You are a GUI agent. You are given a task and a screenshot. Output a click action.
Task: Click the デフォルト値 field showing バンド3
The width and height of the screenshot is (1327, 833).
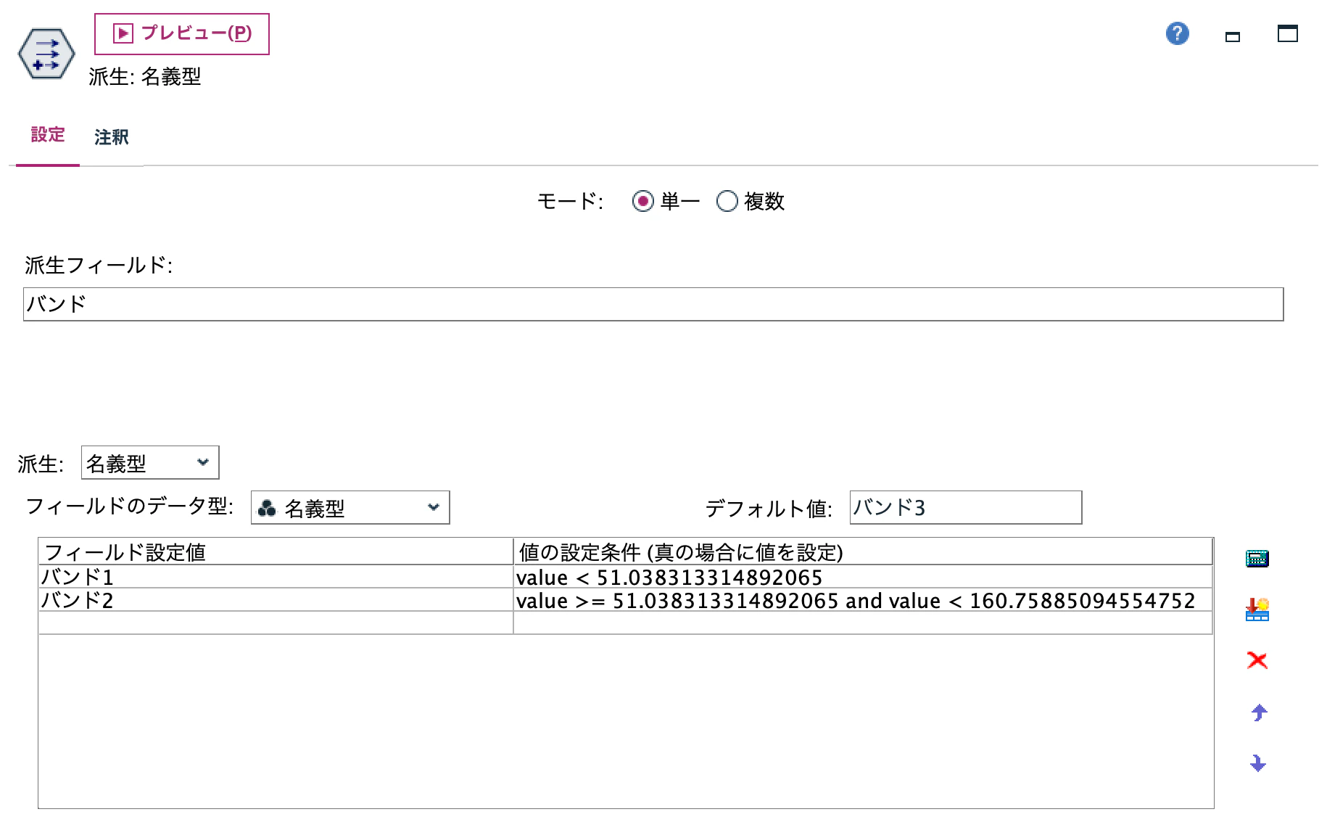966,507
